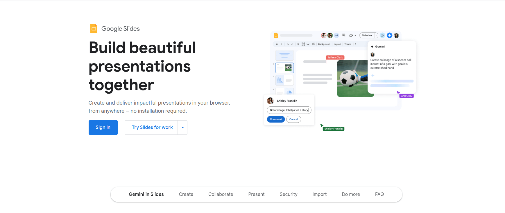The height and width of the screenshot is (213, 505).
Task: Click the 'Create an image of a soccer ball' prompt
Action: (391, 64)
